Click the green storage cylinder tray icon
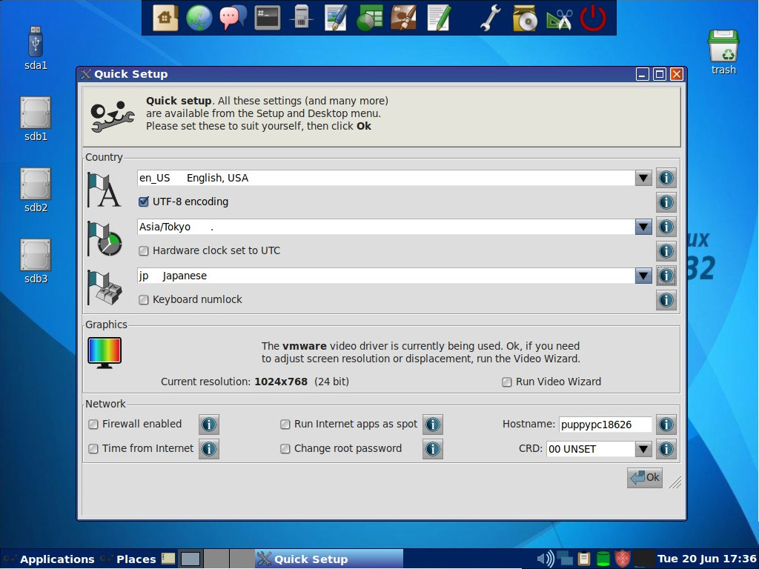 point(603,559)
